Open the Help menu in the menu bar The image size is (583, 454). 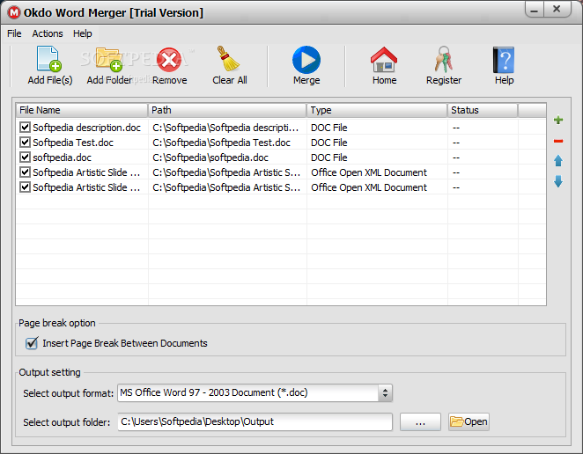[x=82, y=33]
